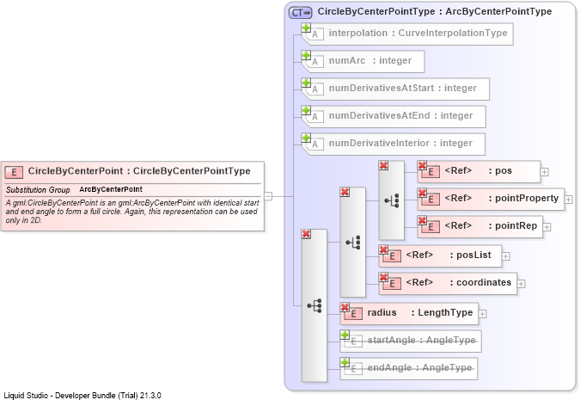Image resolution: width=580 pixels, height=400 pixels.
Task: Click the 'Substitution Group' label
Action: 38,190
